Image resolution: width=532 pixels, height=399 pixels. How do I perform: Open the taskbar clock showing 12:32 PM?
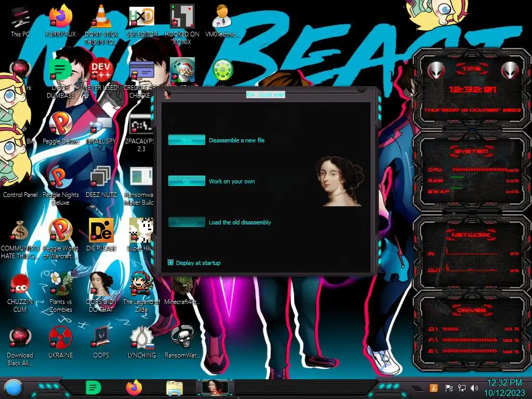pos(504,388)
